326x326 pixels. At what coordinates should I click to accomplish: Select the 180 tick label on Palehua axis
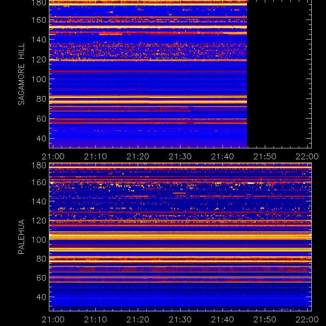click(x=39, y=165)
